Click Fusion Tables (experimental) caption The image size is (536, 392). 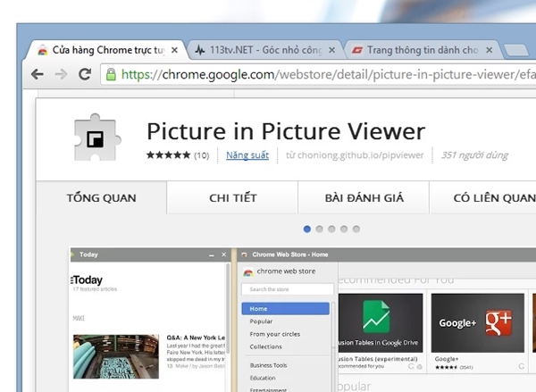378,359
